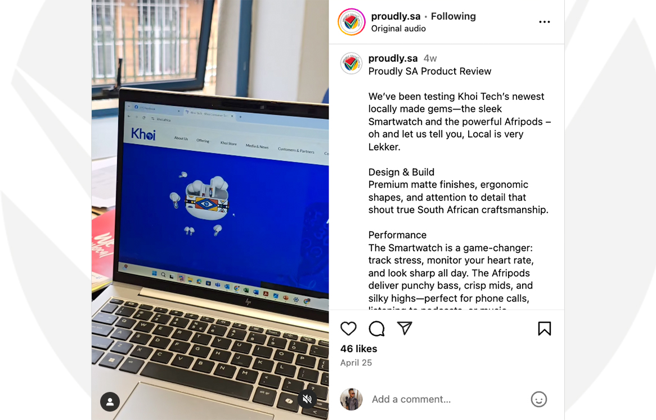This screenshot has height=420, width=656.
Task: Open proudly.sa username in caption
Action: coord(393,58)
